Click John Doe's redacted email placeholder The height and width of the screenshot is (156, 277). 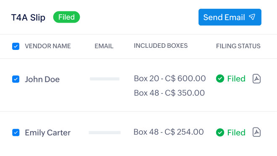tap(105, 79)
